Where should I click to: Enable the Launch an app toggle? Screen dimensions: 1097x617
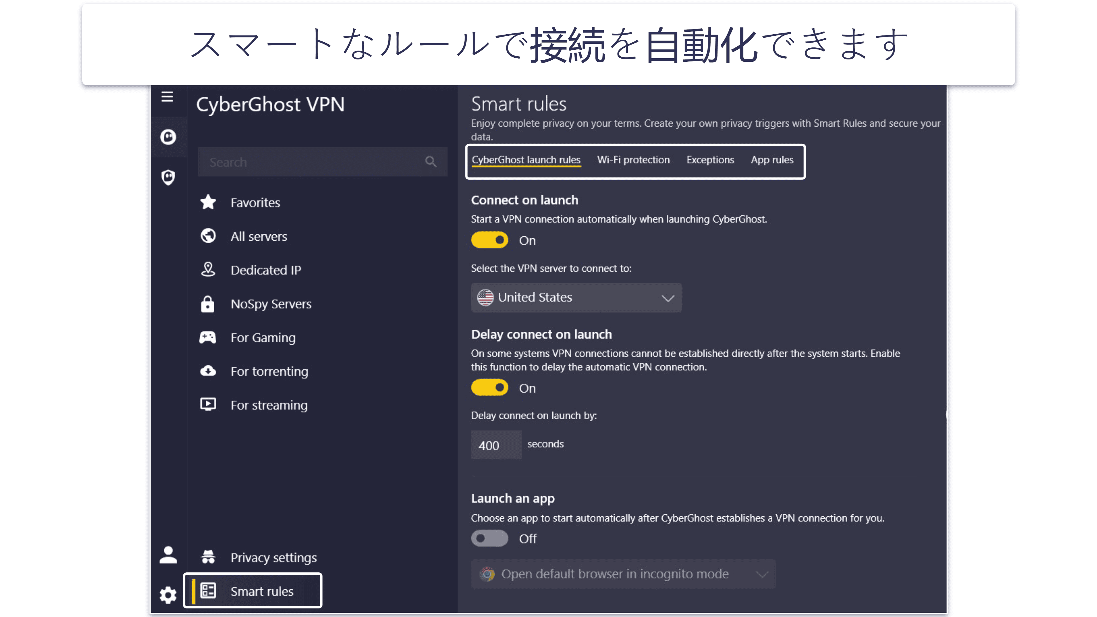pos(490,538)
